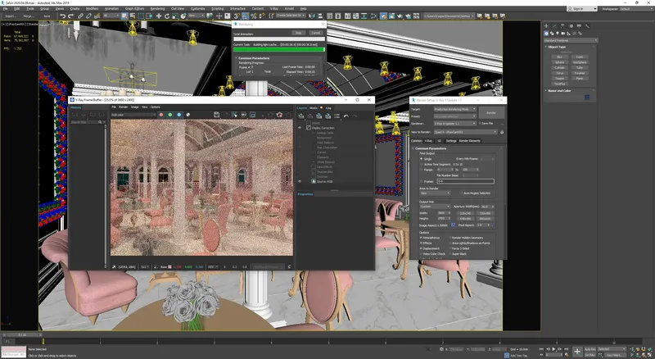Image resolution: width=655 pixels, height=359 pixels.
Task: Start render with teapot icon in Frame Buffer
Action: [279, 115]
